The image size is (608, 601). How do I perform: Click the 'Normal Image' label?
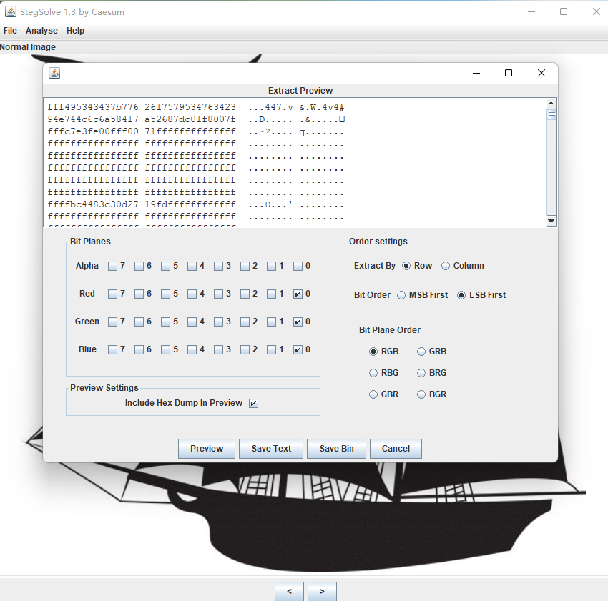pyautogui.click(x=28, y=47)
